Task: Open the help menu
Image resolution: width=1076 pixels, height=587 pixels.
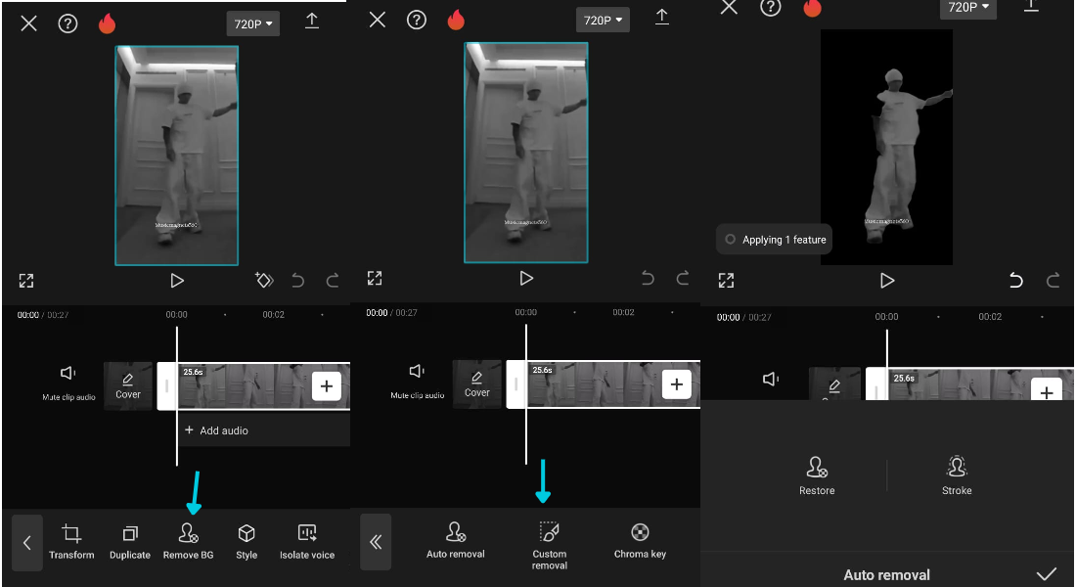Action: (x=67, y=23)
